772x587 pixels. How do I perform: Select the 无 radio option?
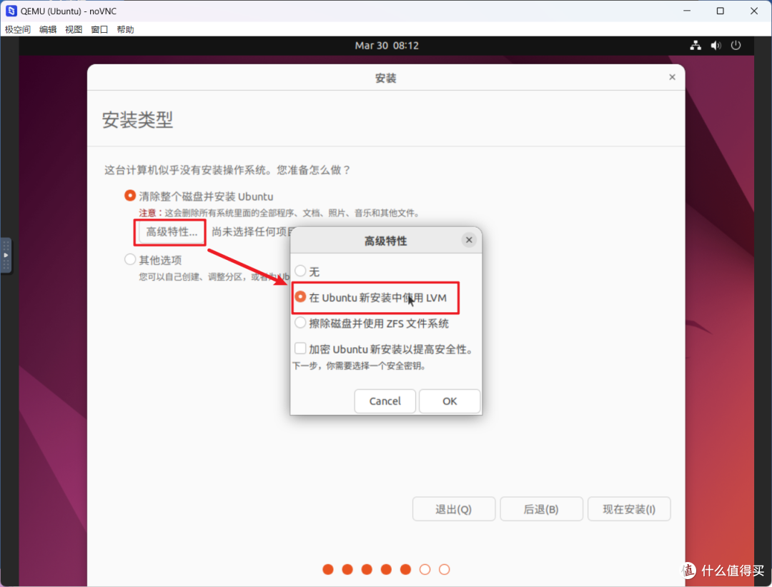click(x=300, y=271)
